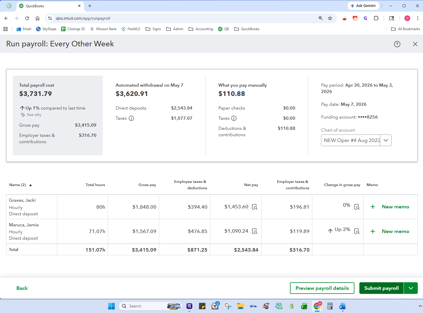Click the browser reload icon

(27, 18)
